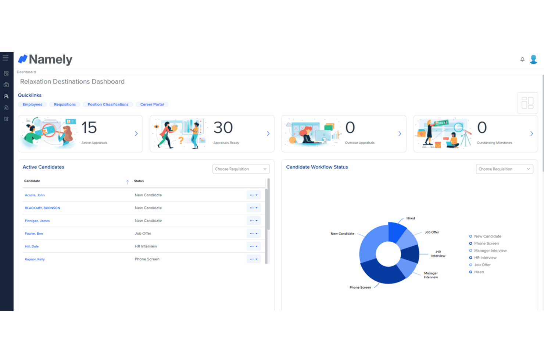
Task: Click the arrow on the Outstanding Milestones card
Action: 532,134
